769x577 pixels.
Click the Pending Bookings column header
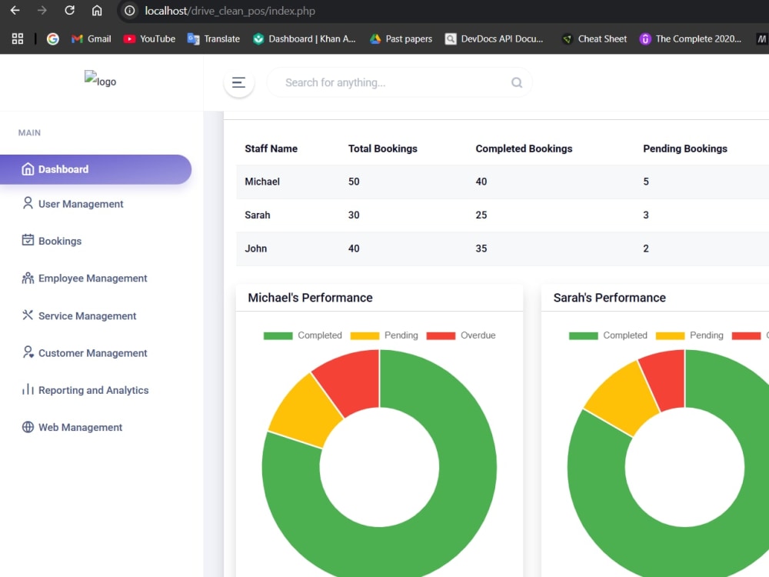click(x=684, y=148)
